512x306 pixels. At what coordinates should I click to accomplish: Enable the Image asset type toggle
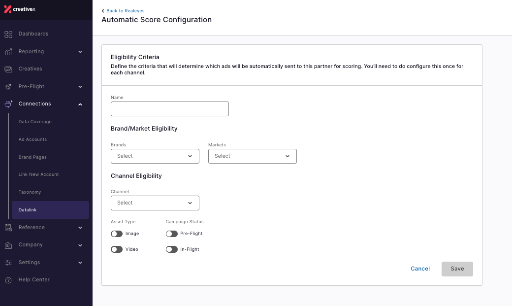coord(117,234)
